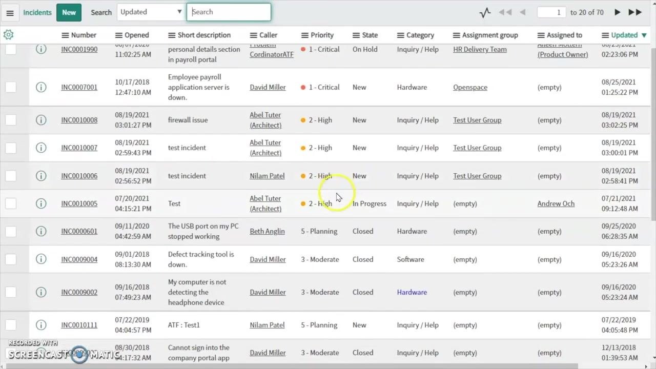Image resolution: width=656 pixels, height=369 pixels.
Task: Open Priority column menu icon
Action: [x=304, y=35]
